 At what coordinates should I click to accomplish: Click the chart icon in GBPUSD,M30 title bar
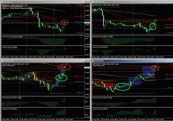[93, 2]
